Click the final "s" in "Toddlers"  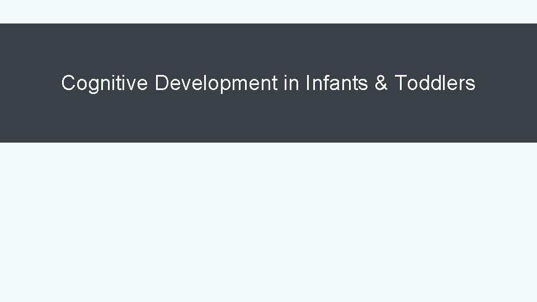tap(471, 85)
